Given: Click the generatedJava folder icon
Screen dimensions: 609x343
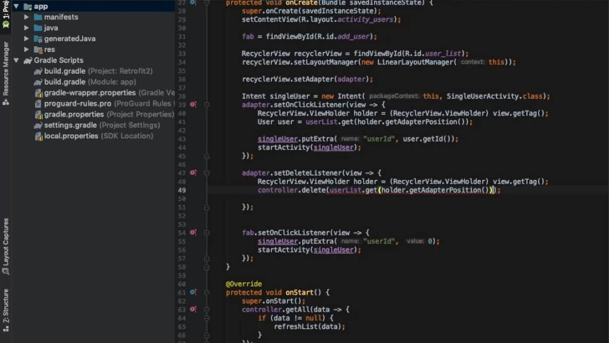Looking at the screenshot, I should [38, 39].
